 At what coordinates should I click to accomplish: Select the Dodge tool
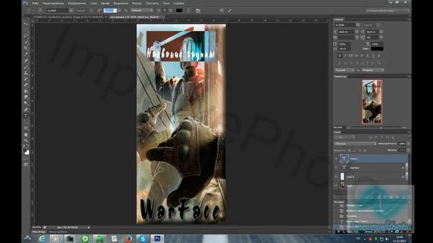pos(26,103)
